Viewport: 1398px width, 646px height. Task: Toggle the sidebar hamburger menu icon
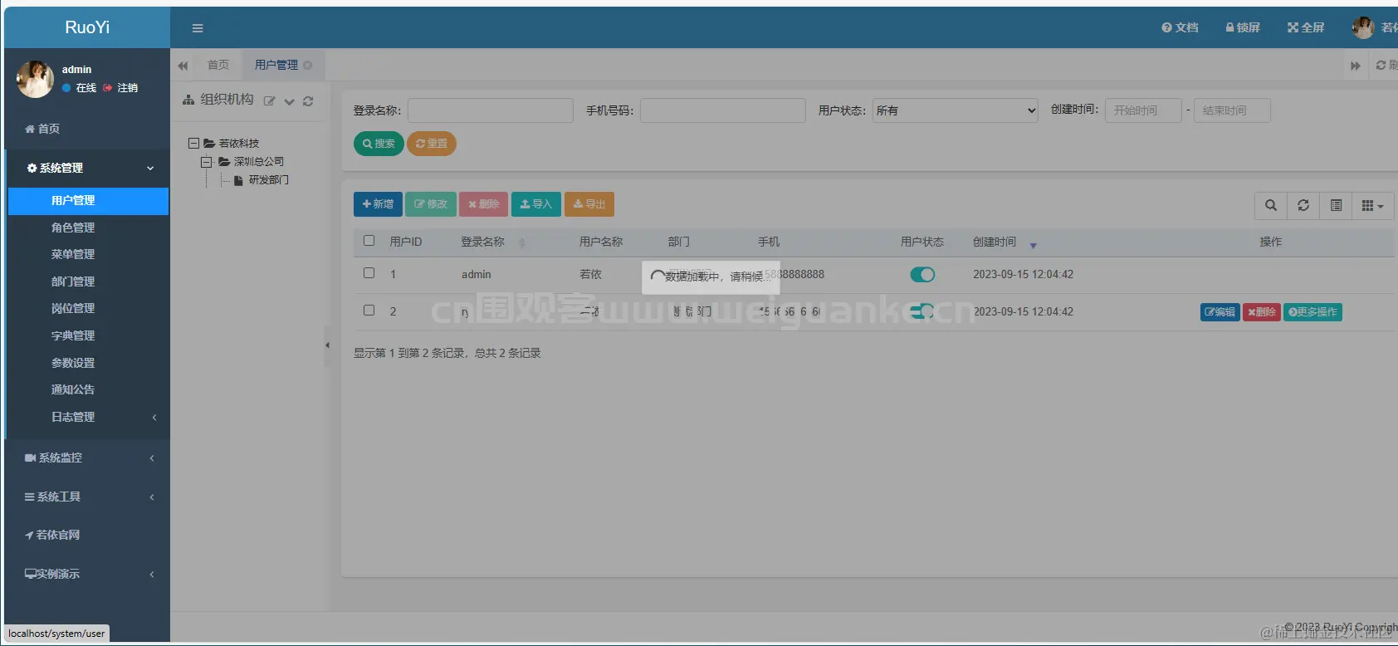198,28
